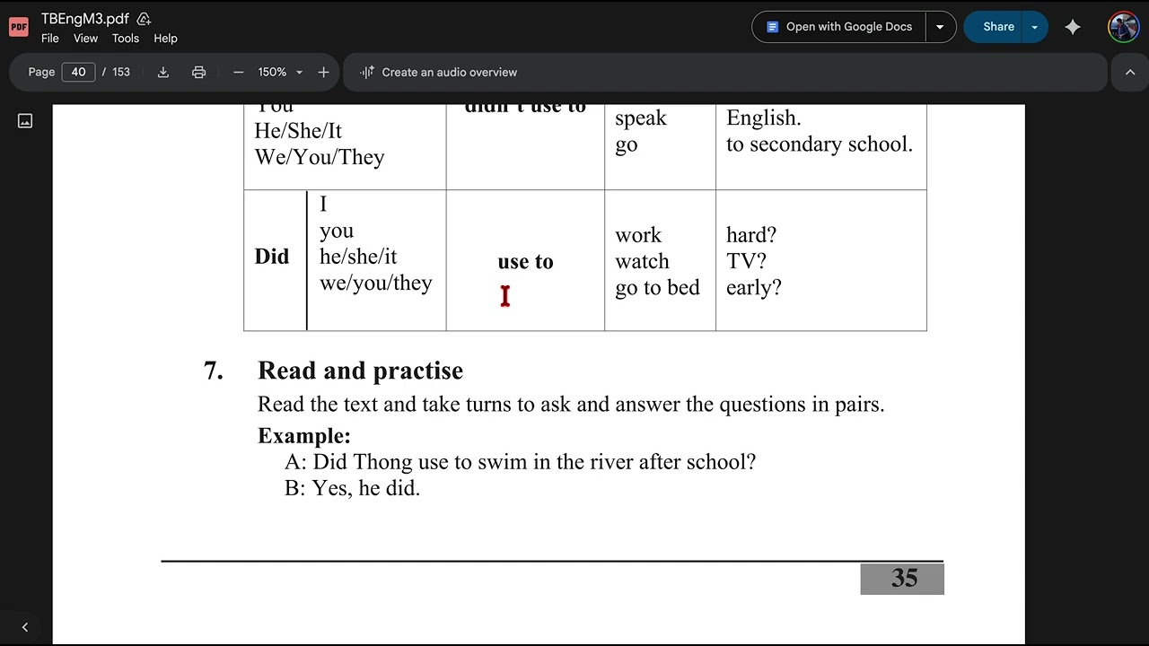
Task: Collapse the toolbar with the up chevron
Action: (x=1130, y=73)
